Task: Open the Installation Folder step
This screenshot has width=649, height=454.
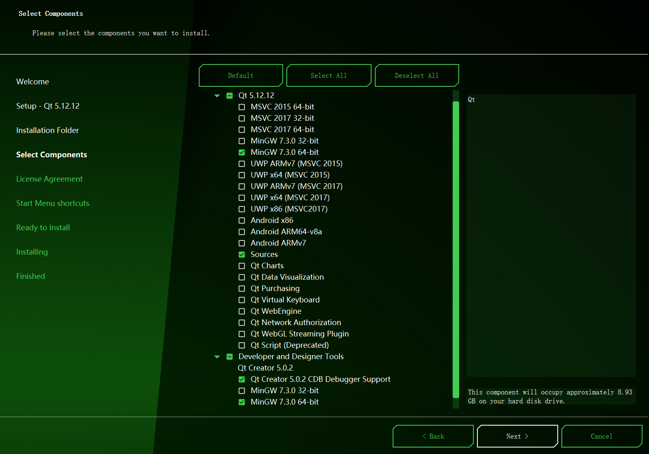Action: 47,131
